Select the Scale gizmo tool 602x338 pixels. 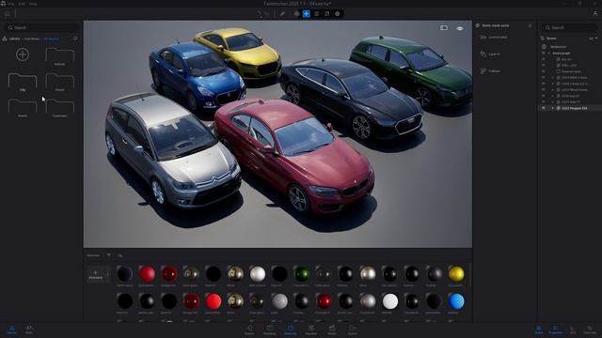point(327,14)
